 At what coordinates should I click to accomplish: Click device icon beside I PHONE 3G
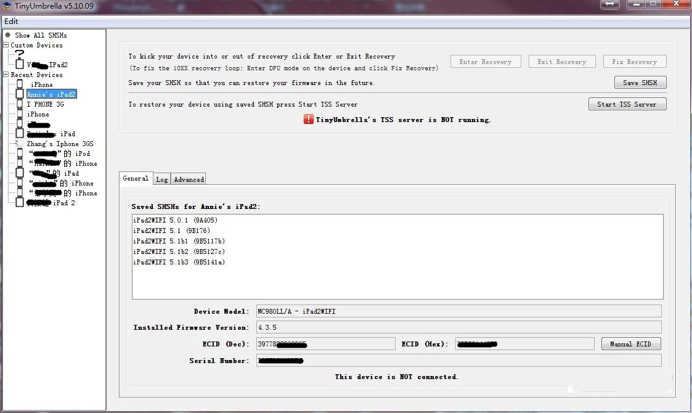20,104
